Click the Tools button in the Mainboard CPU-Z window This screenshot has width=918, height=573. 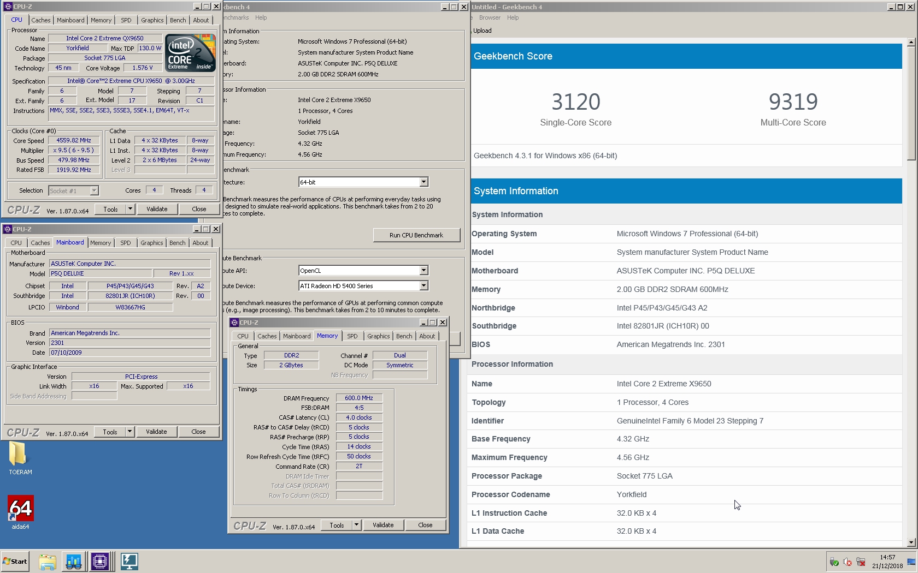(x=110, y=432)
